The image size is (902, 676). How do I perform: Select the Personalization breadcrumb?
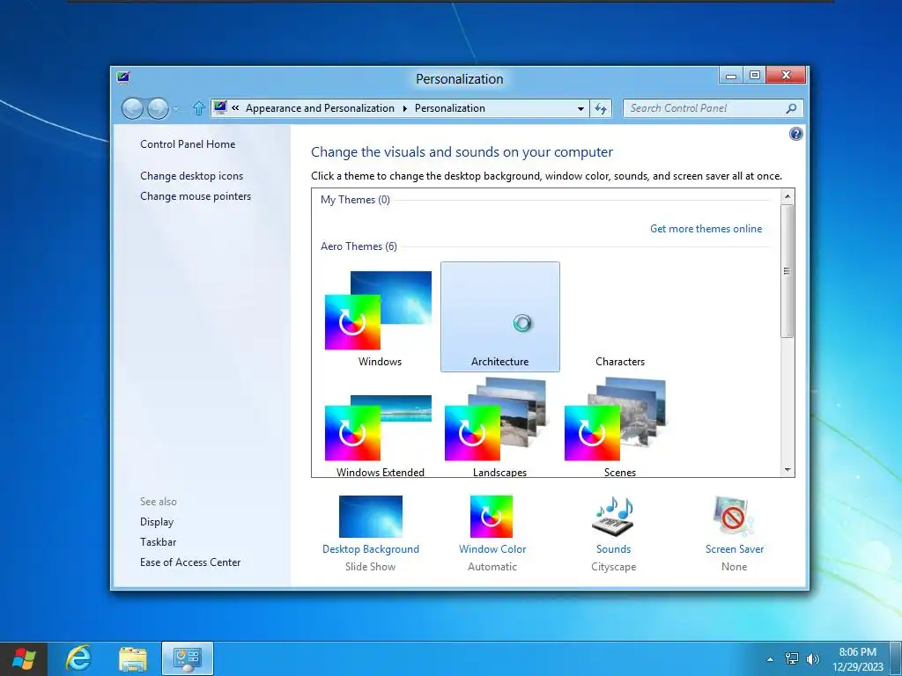(450, 108)
